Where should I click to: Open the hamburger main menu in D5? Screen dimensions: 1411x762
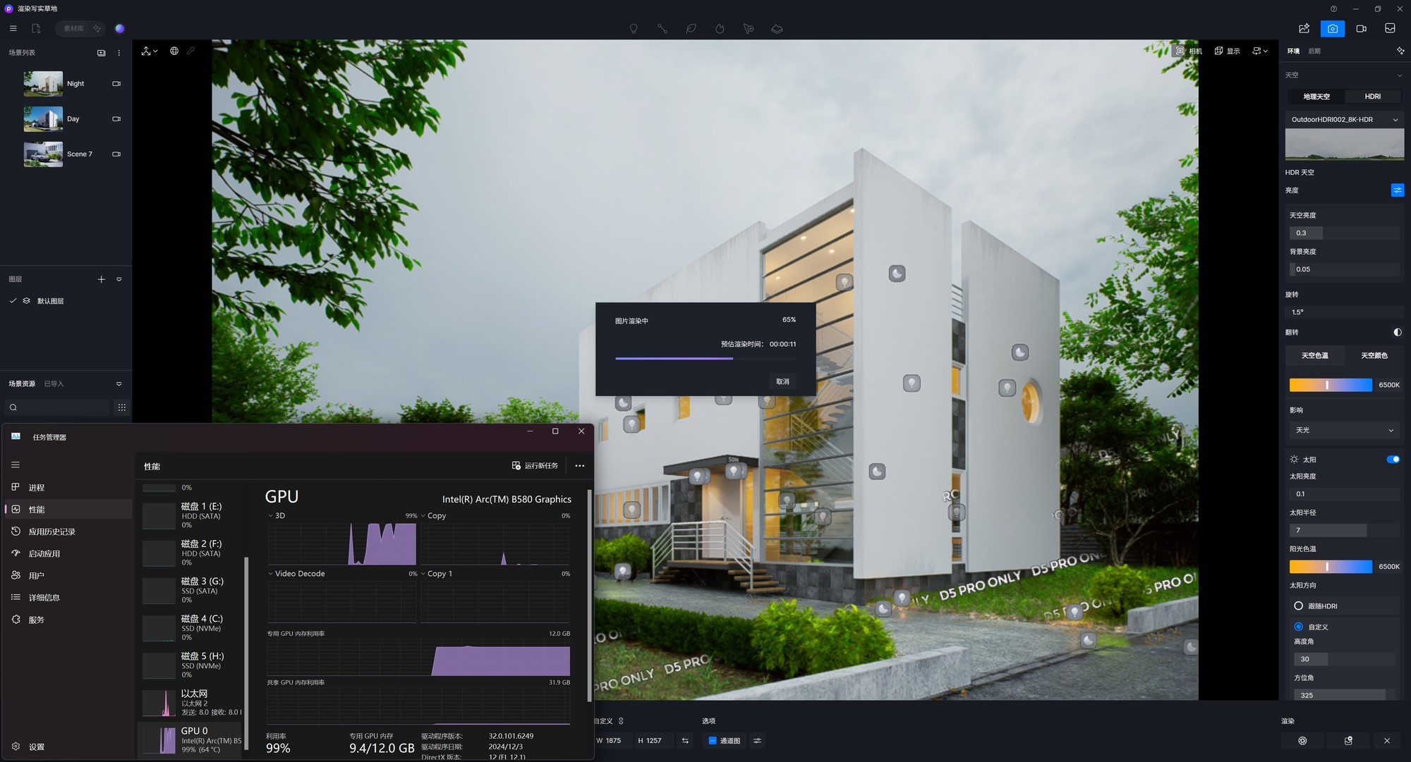click(x=13, y=28)
